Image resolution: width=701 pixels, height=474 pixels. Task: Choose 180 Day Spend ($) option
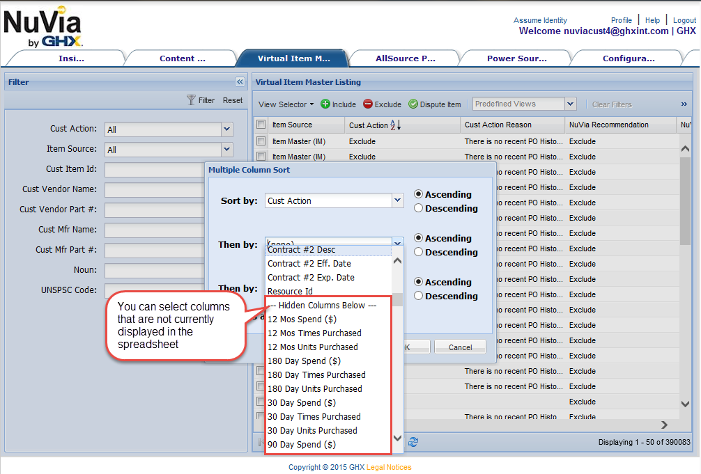click(x=329, y=361)
